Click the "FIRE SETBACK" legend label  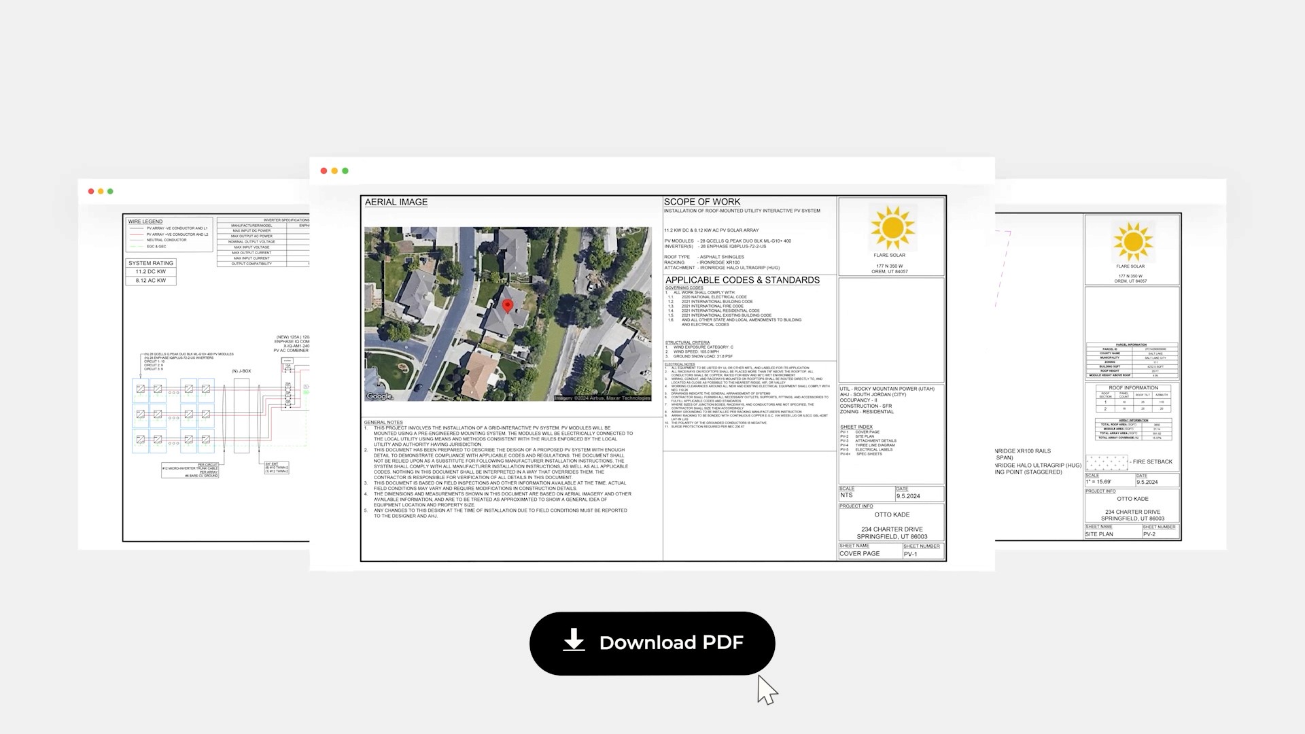(x=1152, y=461)
